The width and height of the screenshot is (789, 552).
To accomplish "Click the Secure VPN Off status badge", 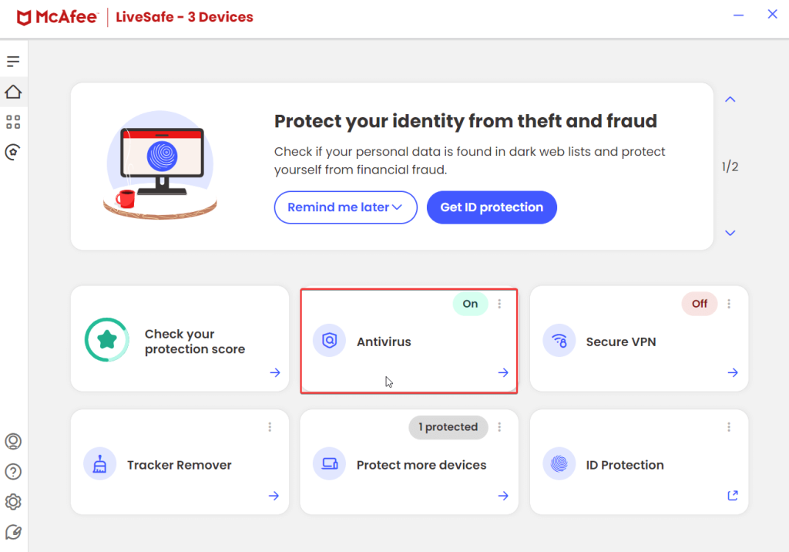I will [700, 304].
